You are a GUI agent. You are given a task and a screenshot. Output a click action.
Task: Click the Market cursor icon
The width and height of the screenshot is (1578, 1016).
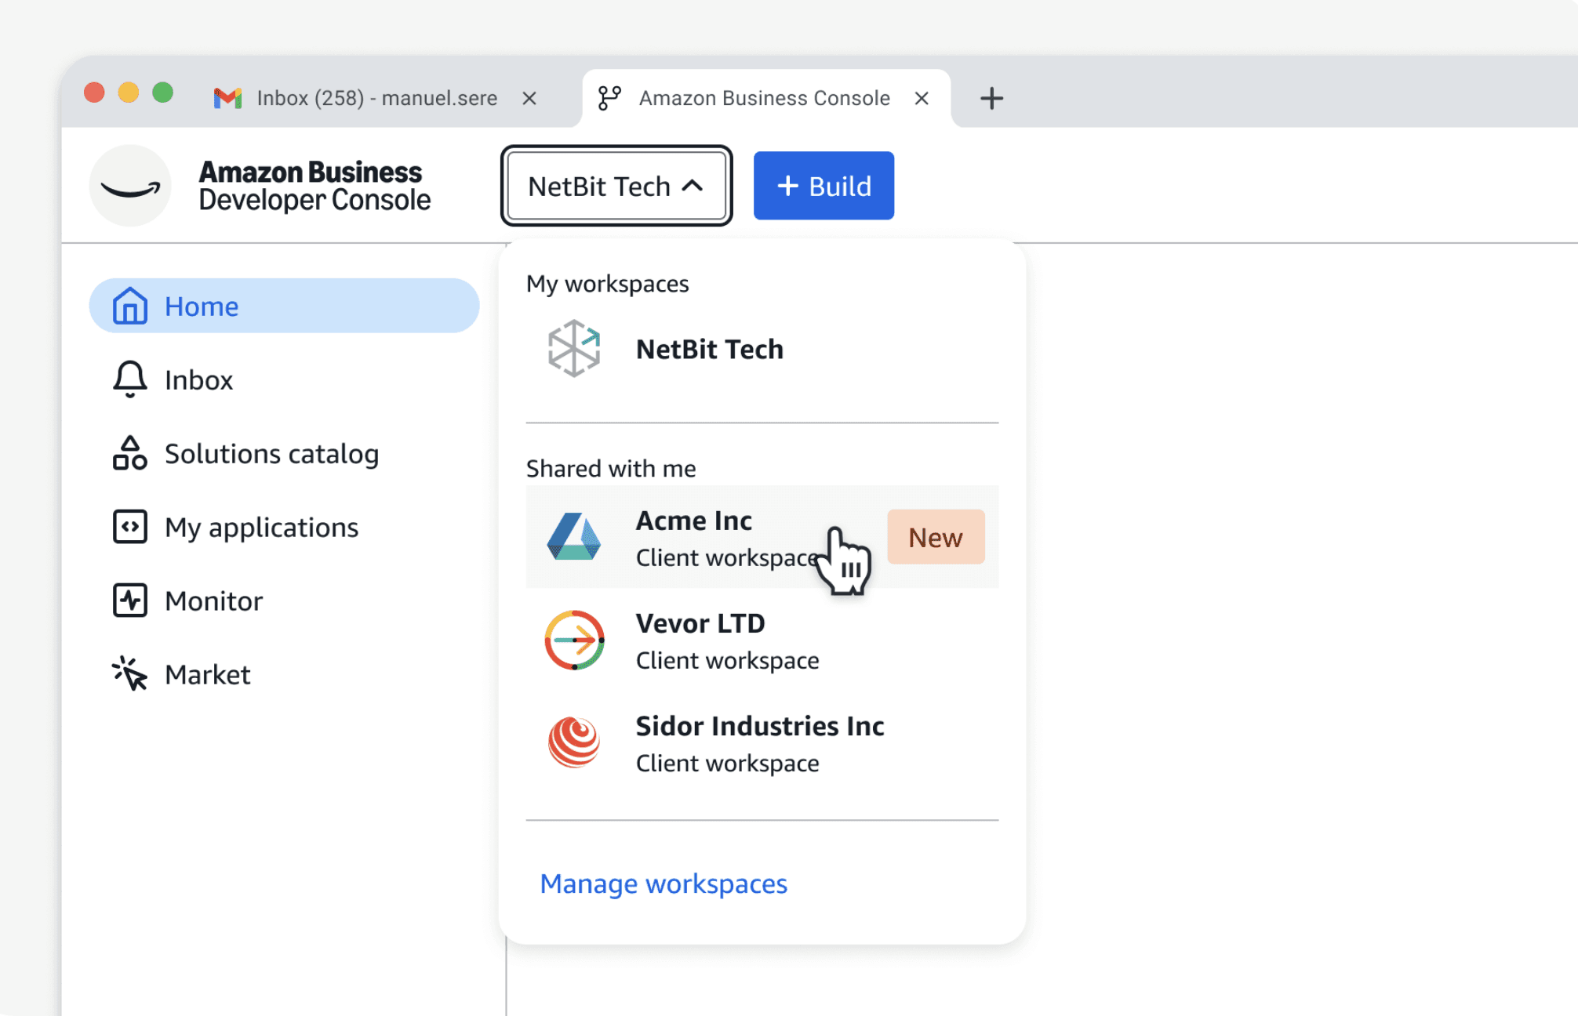(129, 674)
